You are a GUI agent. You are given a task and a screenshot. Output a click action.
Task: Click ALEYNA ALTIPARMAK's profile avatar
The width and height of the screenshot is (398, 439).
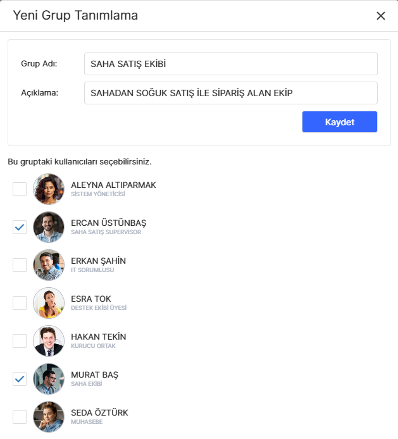pos(49,189)
